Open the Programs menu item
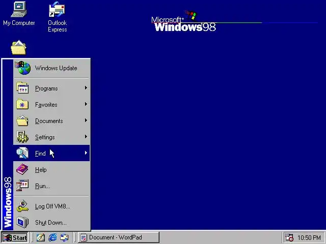 point(51,88)
